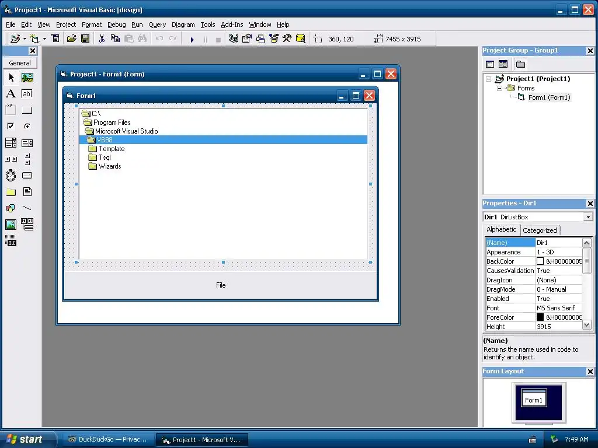Click View Code icon in Project panel
This screenshot has width=598, height=448.
pyautogui.click(x=490, y=64)
